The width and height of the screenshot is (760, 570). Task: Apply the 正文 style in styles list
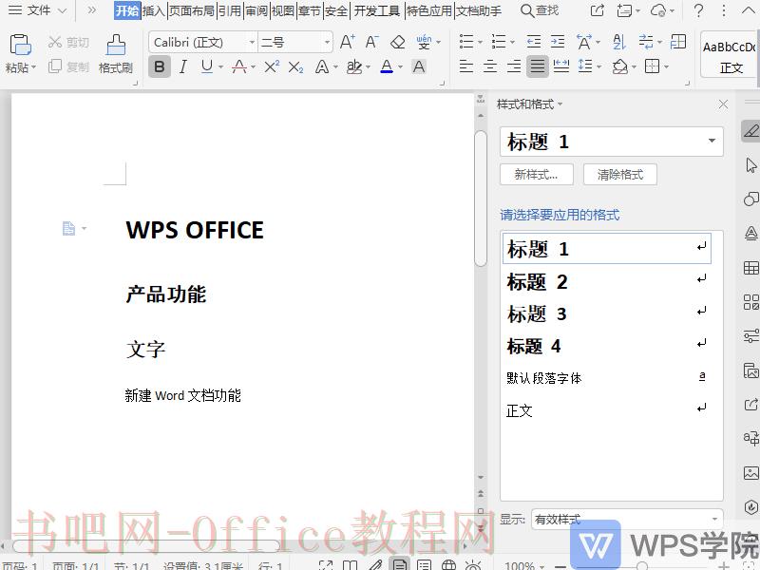coord(606,410)
